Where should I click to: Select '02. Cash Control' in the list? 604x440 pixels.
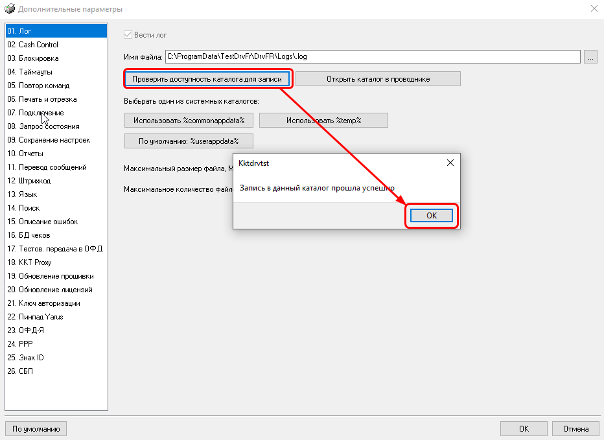(32, 45)
